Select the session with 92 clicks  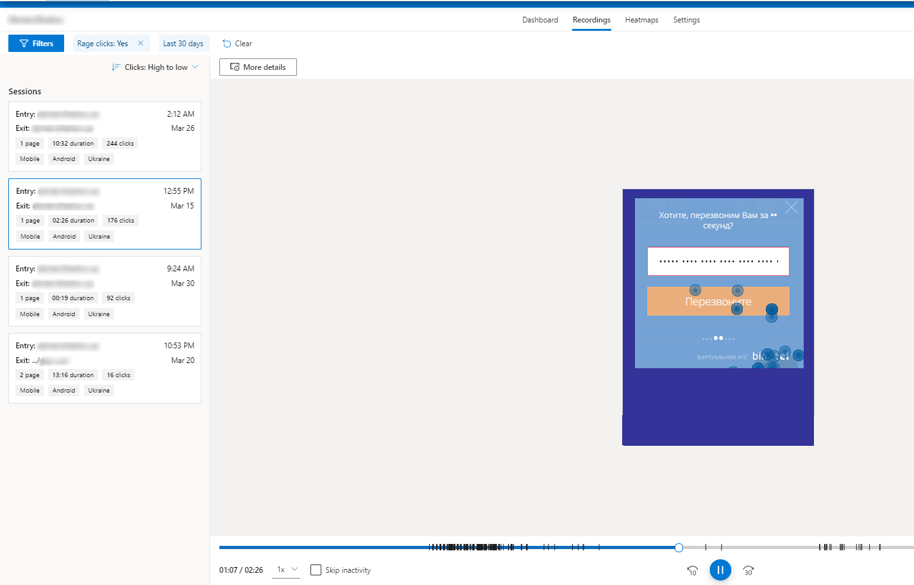coord(105,291)
